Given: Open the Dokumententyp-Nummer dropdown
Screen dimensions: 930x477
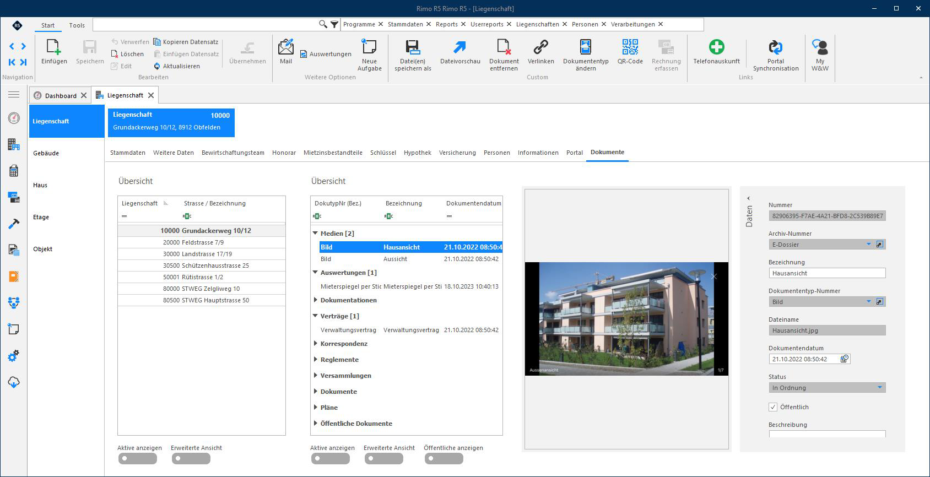Looking at the screenshot, I should point(869,301).
